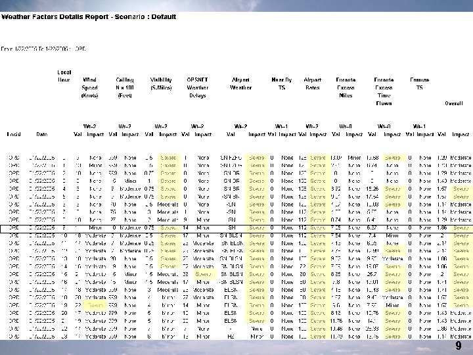Select the Overall column header

click(454, 103)
